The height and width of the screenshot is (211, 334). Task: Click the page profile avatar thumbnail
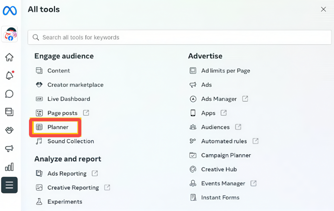[9, 34]
